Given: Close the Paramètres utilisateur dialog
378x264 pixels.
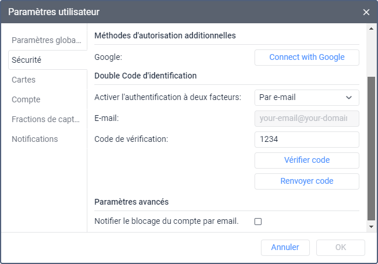Looking at the screenshot, I should tap(366, 12).
